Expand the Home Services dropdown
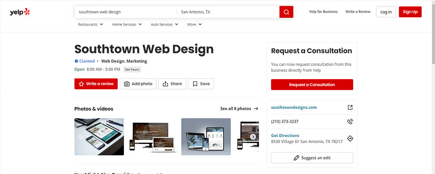Viewport: 435px width, 174px height. (127, 24)
